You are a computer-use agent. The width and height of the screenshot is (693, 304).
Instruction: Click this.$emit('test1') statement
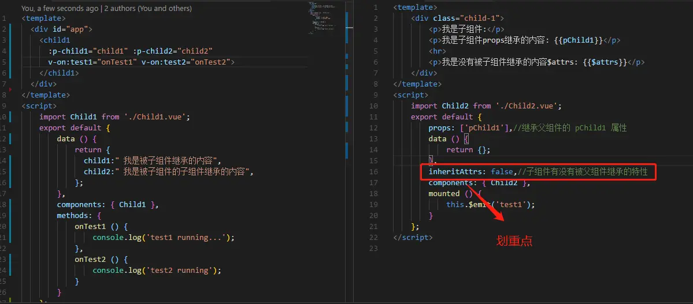pyautogui.click(x=491, y=205)
